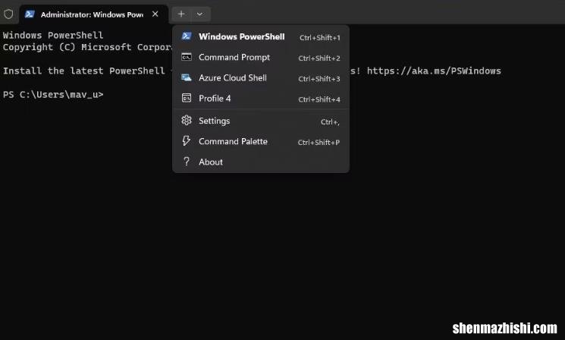Close the Administrator: Windows PowerShell tab
This screenshot has width=565, height=340.
pyautogui.click(x=155, y=14)
